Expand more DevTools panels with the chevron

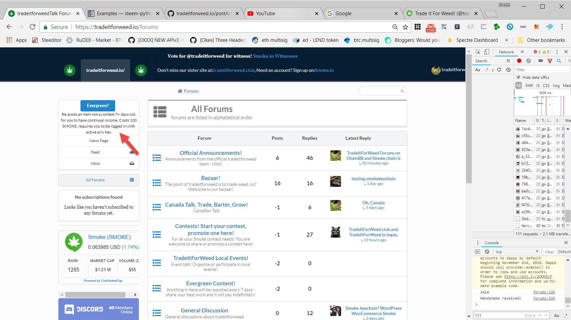click(x=522, y=52)
